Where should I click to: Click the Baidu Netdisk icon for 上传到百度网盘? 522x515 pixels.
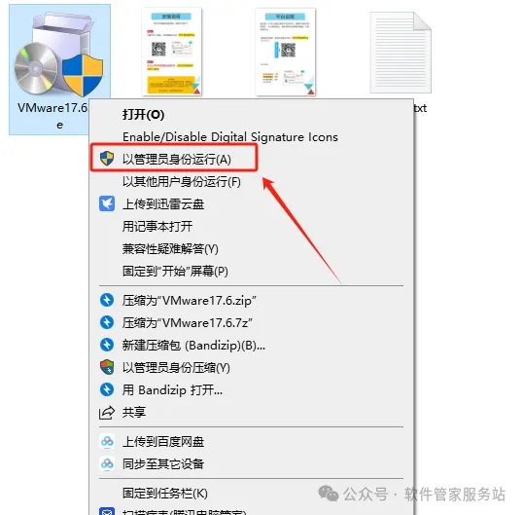pos(107,441)
